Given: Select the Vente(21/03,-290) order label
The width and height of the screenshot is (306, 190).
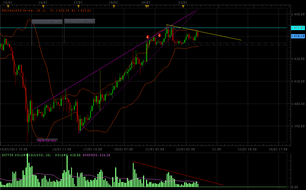Looking at the screenshot, I should coord(80,21).
